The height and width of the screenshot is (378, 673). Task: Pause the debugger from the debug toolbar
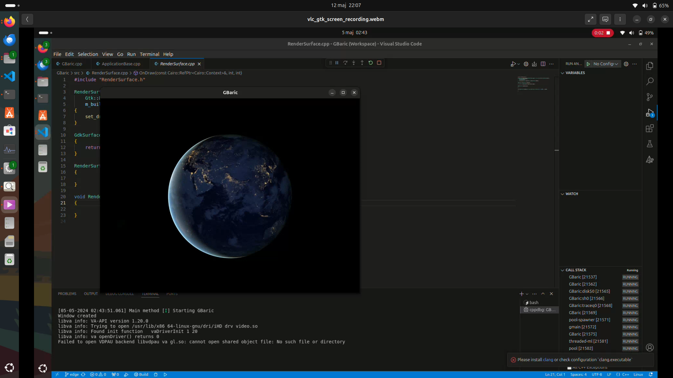point(337,63)
